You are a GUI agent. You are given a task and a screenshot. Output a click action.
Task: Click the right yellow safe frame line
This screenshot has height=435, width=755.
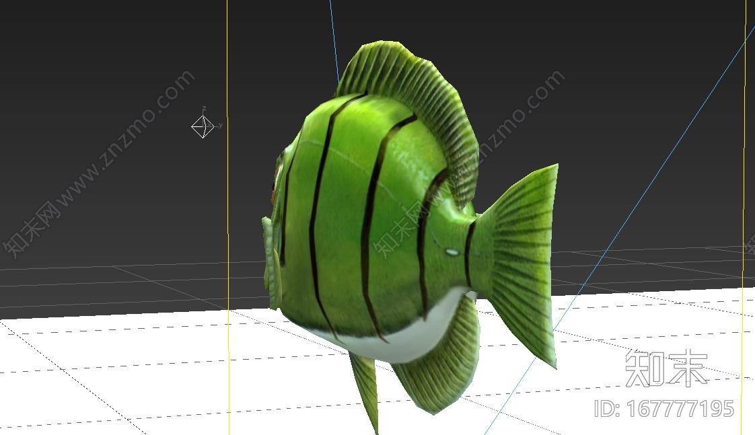point(744,202)
